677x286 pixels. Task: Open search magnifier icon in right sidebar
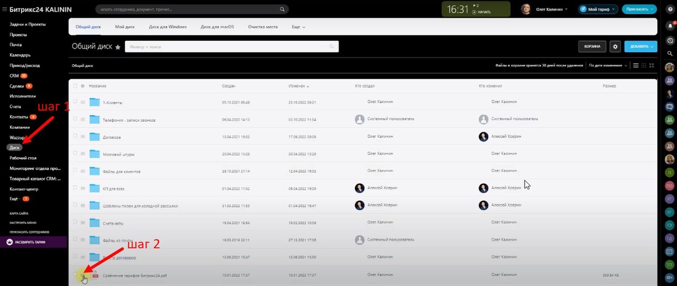pyautogui.click(x=670, y=54)
